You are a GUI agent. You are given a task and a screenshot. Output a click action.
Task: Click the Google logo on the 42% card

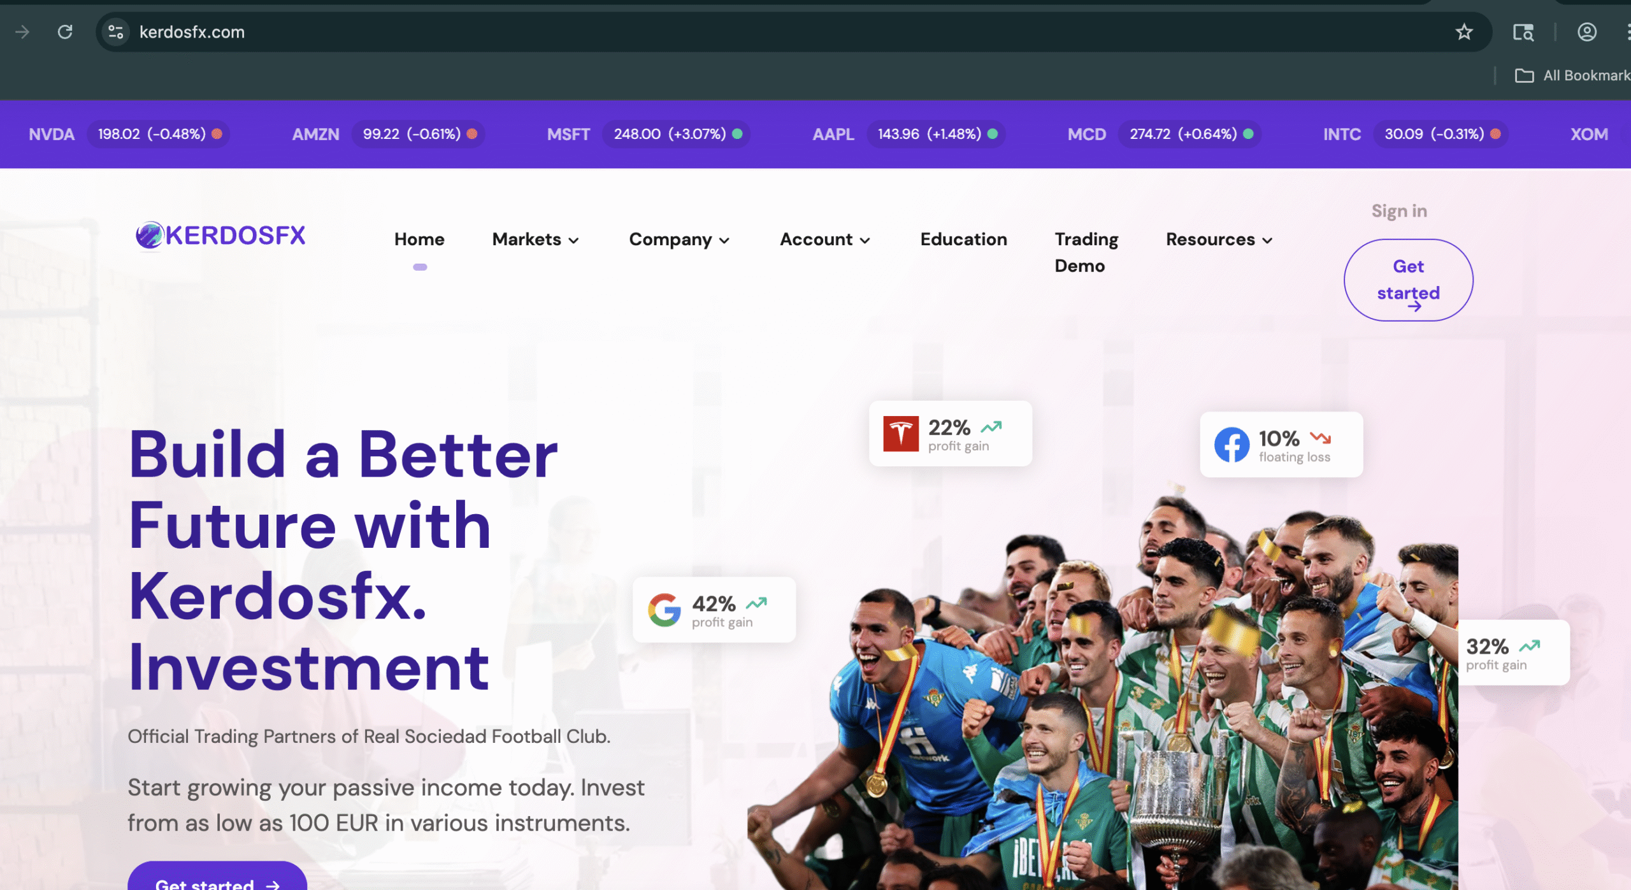[x=665, y=610]
